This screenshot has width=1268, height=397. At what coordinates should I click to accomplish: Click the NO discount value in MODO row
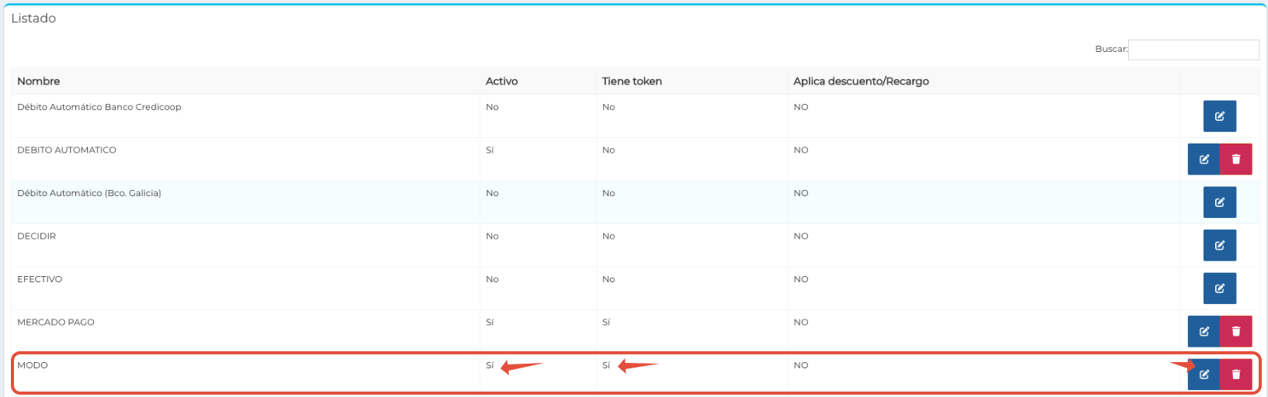click(801, 365)
